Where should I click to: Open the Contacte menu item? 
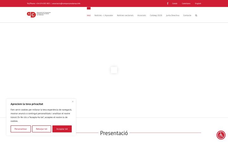click(x=187, y=15)
